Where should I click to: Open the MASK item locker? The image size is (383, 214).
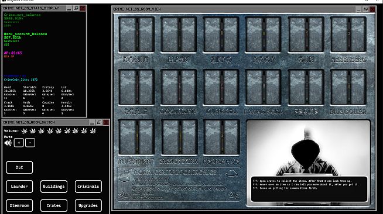pos(179,34)
